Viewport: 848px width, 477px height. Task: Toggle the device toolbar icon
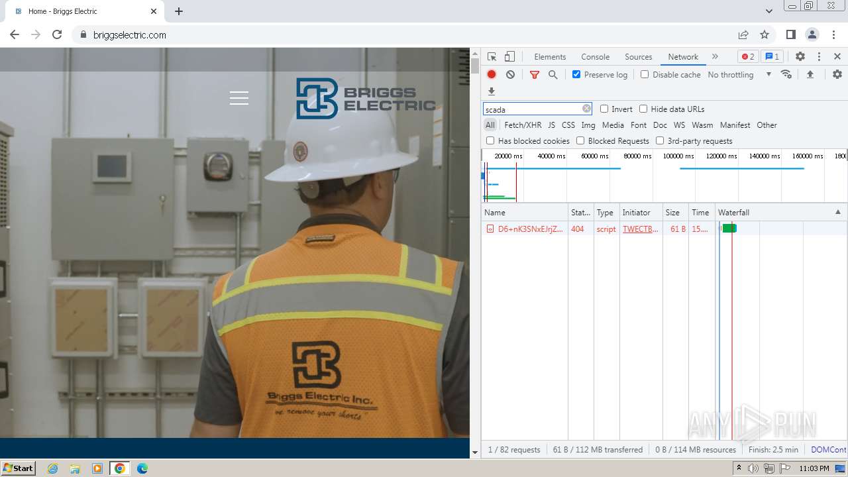[509, 57]
